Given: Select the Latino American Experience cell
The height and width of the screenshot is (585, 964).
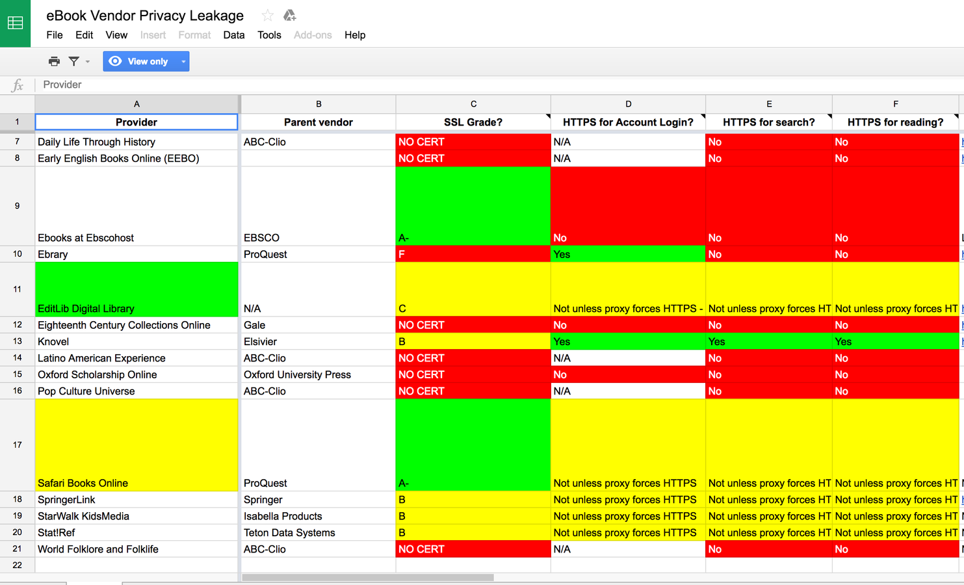Looking at the screenshot, I should tap(137, 358).
